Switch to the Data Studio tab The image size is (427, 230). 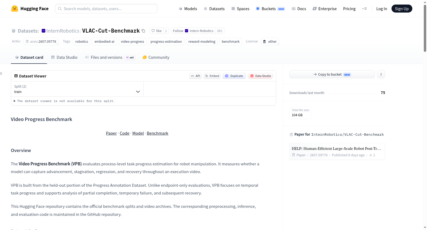pyautogui.click(x=64, y=57)
